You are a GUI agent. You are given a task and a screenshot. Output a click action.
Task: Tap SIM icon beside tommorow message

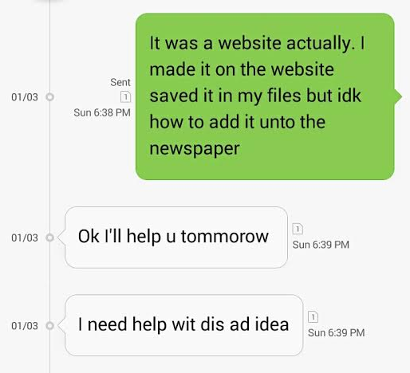(298, 229)
